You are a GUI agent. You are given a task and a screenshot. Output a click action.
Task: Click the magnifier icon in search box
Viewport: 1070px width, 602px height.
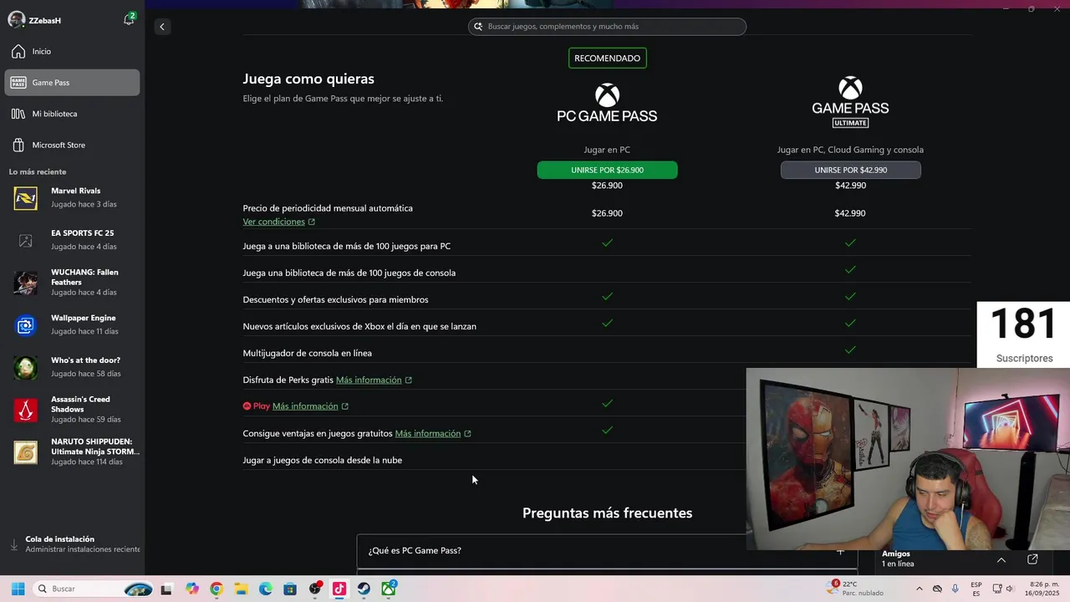point(479,27)
